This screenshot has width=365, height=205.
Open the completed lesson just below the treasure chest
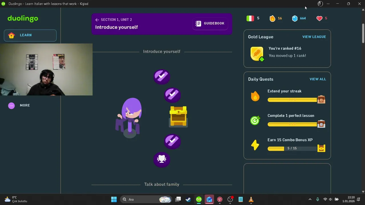click(x=172, y=142)
